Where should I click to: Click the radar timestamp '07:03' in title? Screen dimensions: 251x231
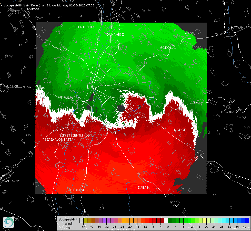tap(90, 5)
